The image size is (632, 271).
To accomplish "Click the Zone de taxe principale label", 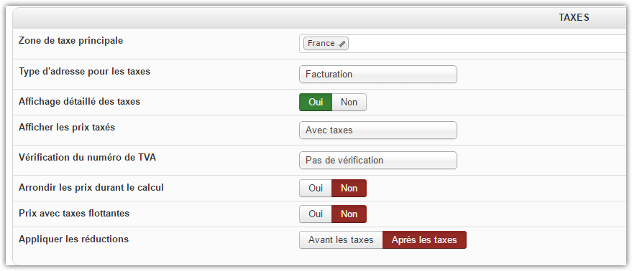I will 71,41.
